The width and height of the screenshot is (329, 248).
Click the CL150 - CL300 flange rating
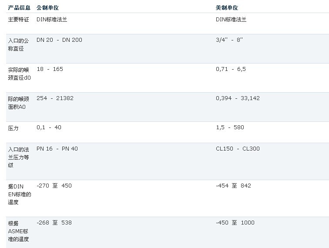pos(238,149)
